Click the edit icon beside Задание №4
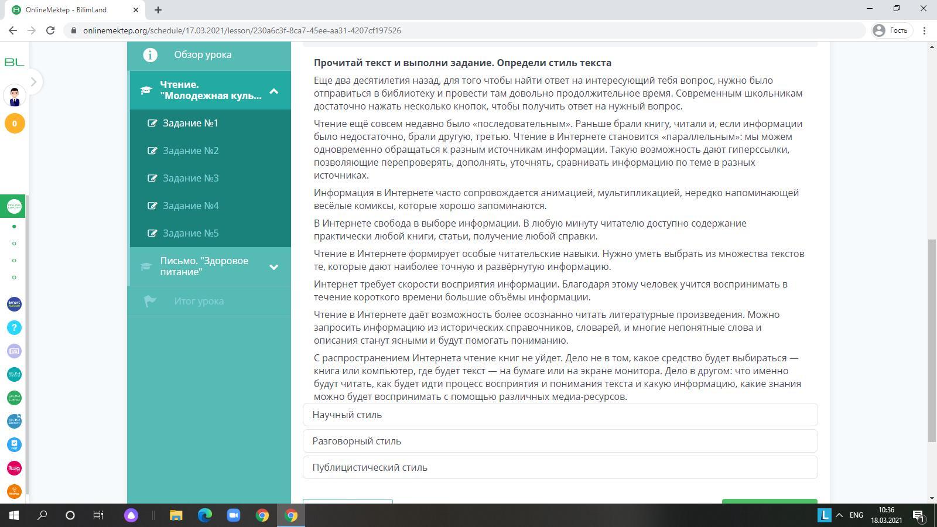The image size is (937, 527). click(152, 206)
